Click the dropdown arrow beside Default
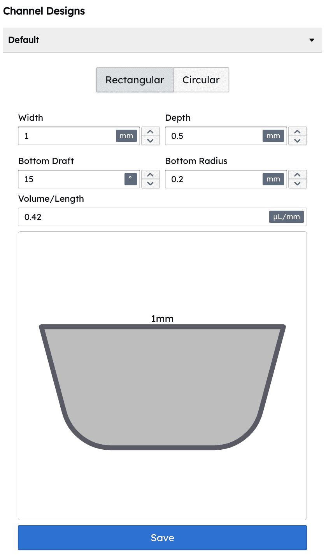 (312, 40)
